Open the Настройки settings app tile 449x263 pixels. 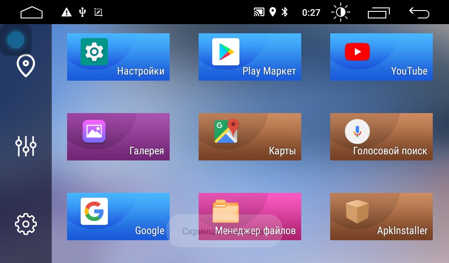click(x=118, y=57)
